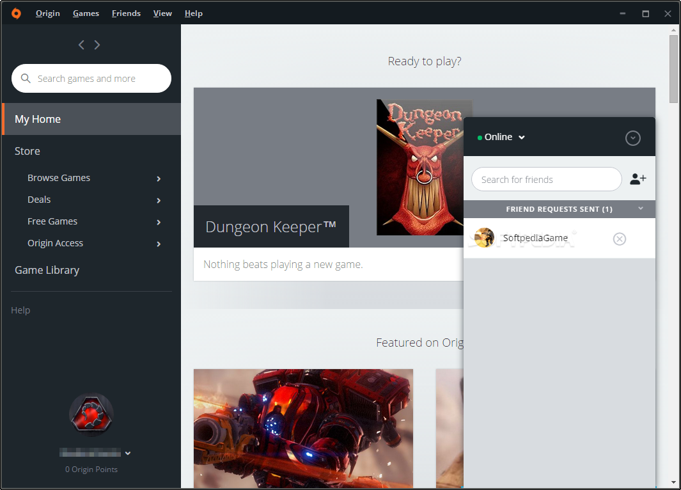This screenshot has width=681, height=490.
Task: Click the sidebar Help link
Action: [20, 310]
